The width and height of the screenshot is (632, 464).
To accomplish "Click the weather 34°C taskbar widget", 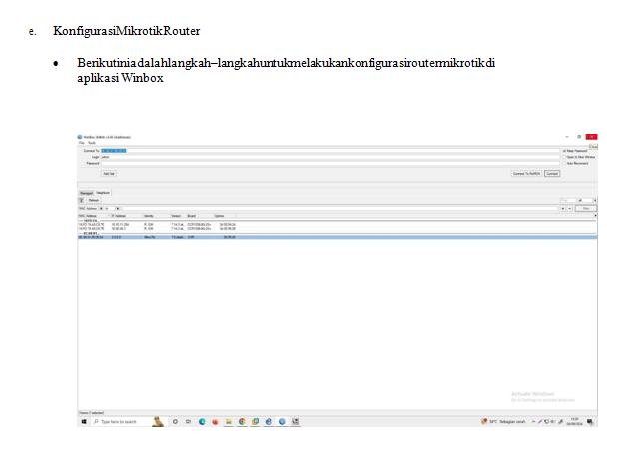I will [503, 422].
